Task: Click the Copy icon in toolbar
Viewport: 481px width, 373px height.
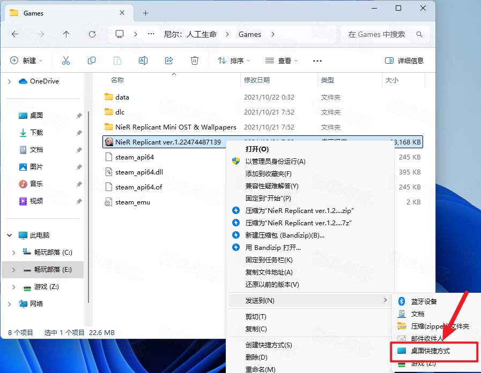Action: coord(91,60)
